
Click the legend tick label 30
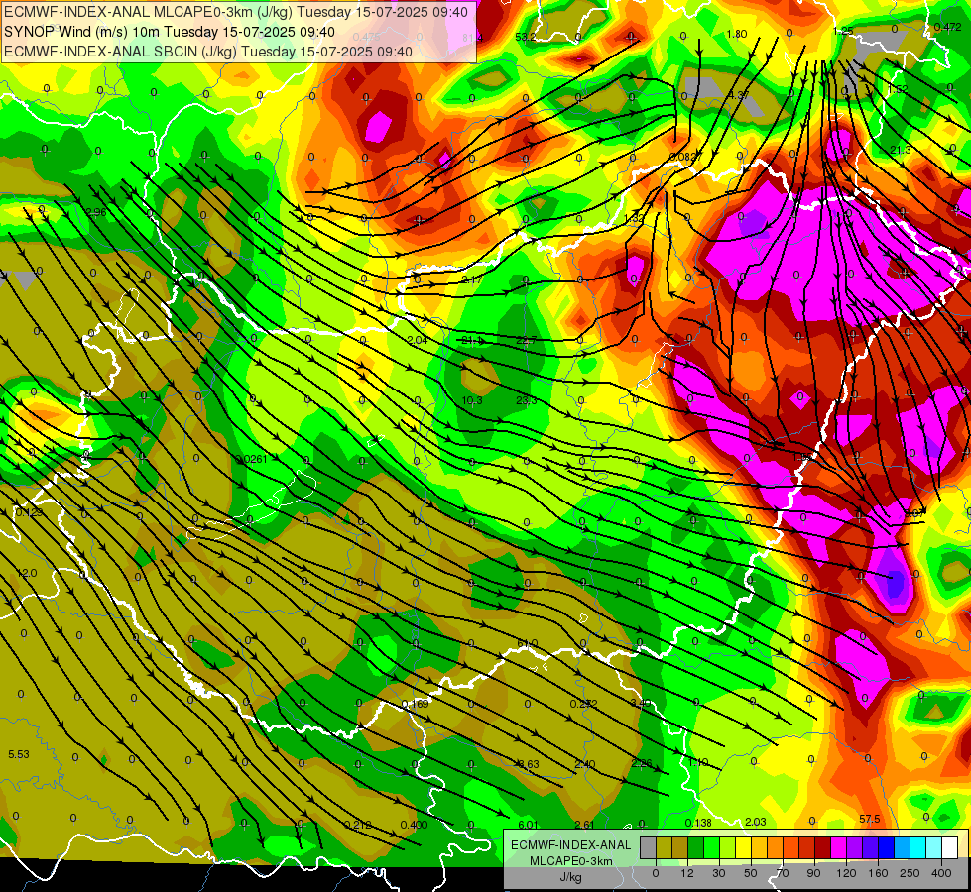719,873
